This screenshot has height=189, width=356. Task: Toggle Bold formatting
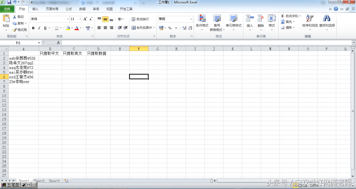(x=33, y=28)
